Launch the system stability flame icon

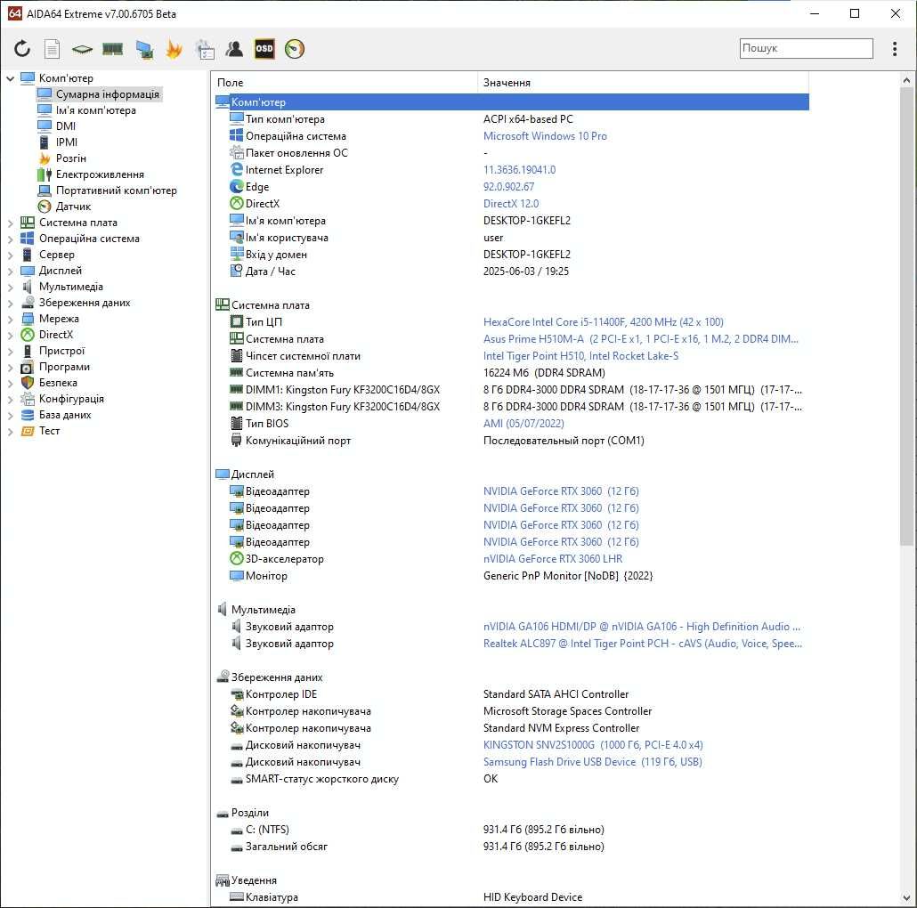tap(174, 49)
